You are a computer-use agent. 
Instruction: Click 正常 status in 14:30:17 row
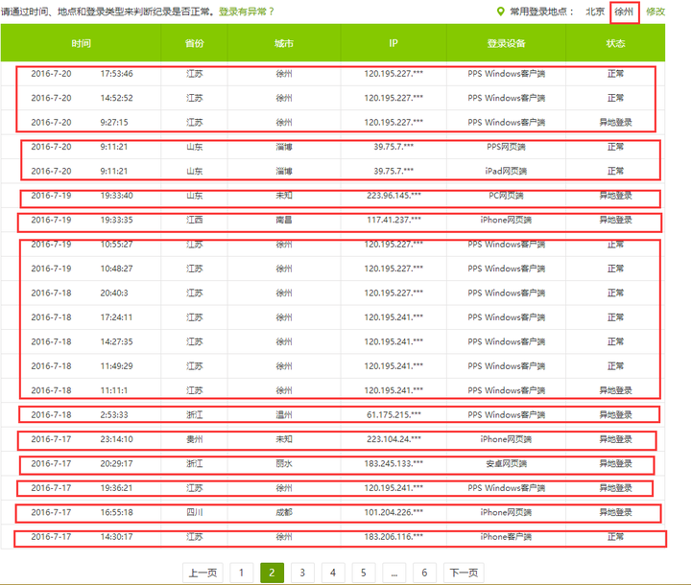(x=615, y=536)
